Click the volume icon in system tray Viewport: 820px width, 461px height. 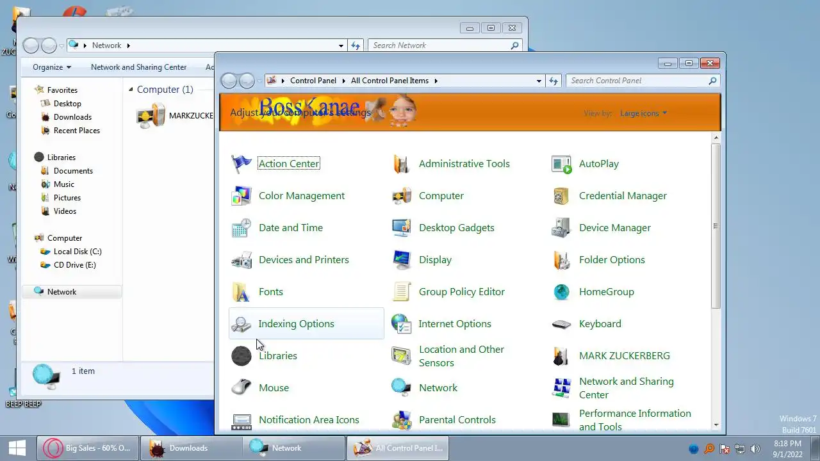click(755, 449)
